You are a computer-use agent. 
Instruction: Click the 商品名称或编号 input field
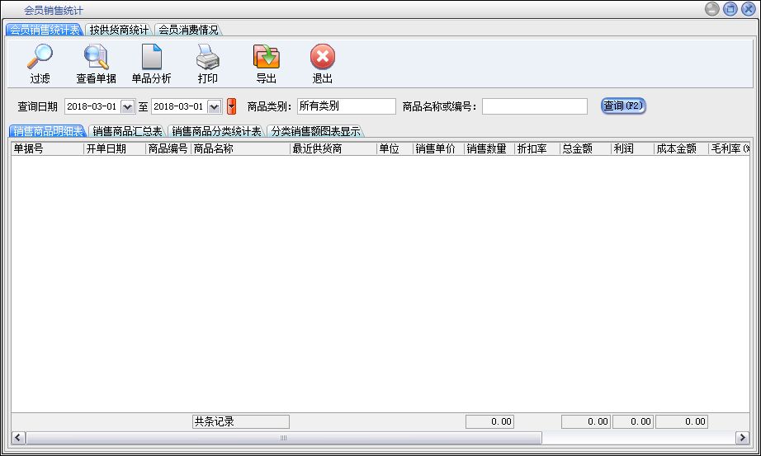pos(534,106)
